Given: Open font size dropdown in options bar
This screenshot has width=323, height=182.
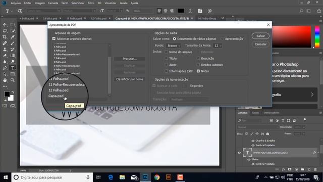Looking at the screenshot, I should click(121, 11).
